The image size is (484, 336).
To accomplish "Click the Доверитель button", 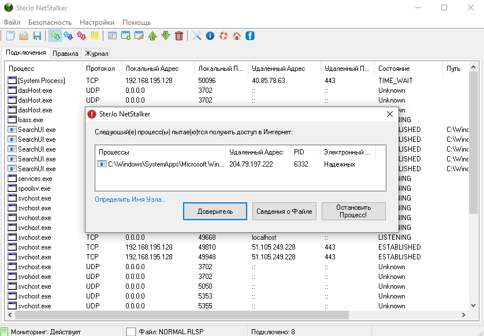I will point(215,212).
